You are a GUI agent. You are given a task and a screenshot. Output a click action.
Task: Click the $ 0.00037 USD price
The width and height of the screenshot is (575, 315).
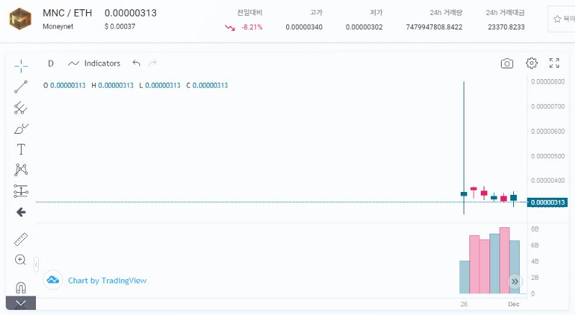tap(120, 27)
